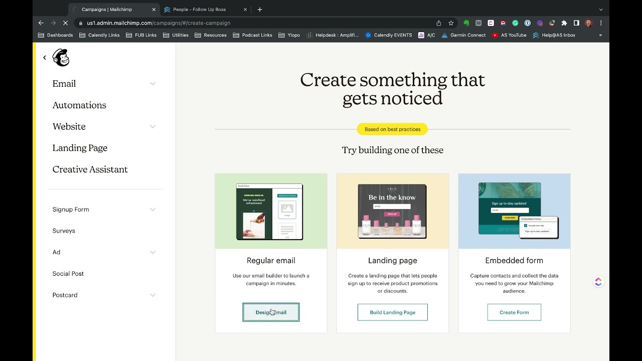Open the Evernote extension icon
Image resolution: width=642 pixels, height=361 pixels.
point(466,23)
